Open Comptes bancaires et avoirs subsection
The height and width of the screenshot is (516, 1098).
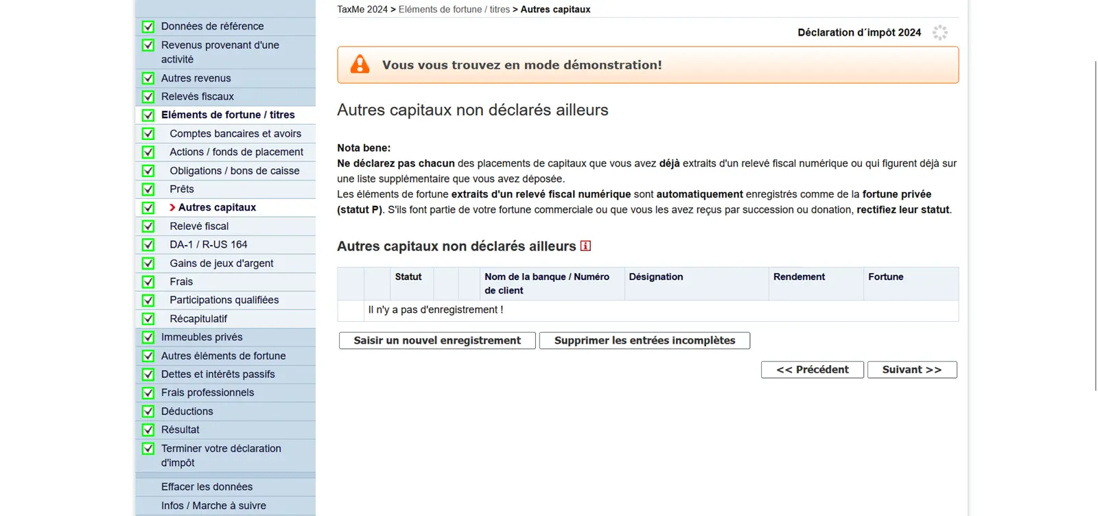235,134
